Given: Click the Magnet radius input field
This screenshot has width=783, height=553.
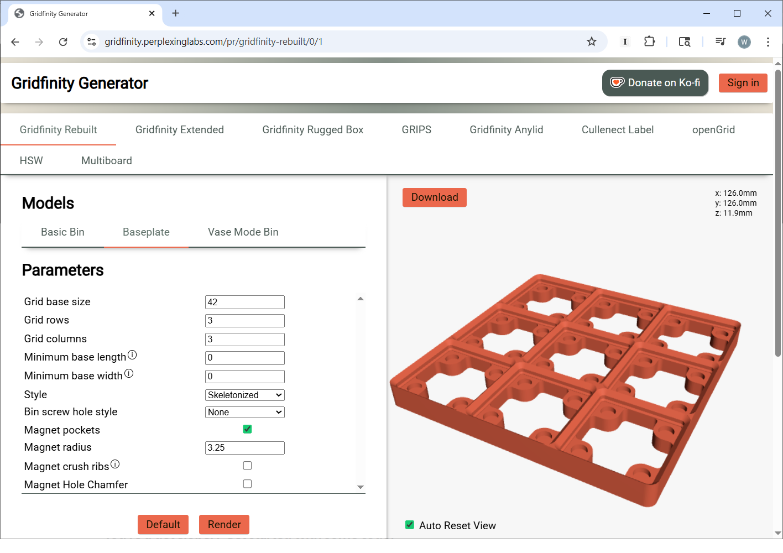Looking at the screenshot, I should pyautogui.click(x=245, y=448).
